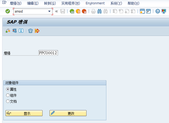This screenshot has width=169, height=123.
Task: Click the First Page icon
Action: (x=115, y=11)
